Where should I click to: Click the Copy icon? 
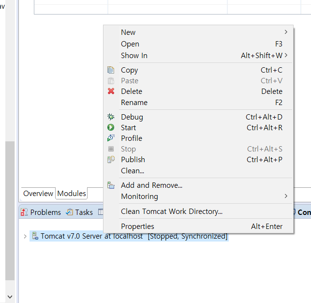click(x=111, y=70)
